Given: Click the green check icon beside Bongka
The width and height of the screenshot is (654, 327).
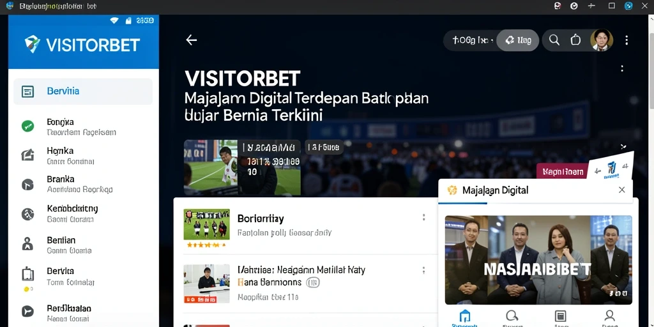Looking at the screenshot, I should coord(27,126).
